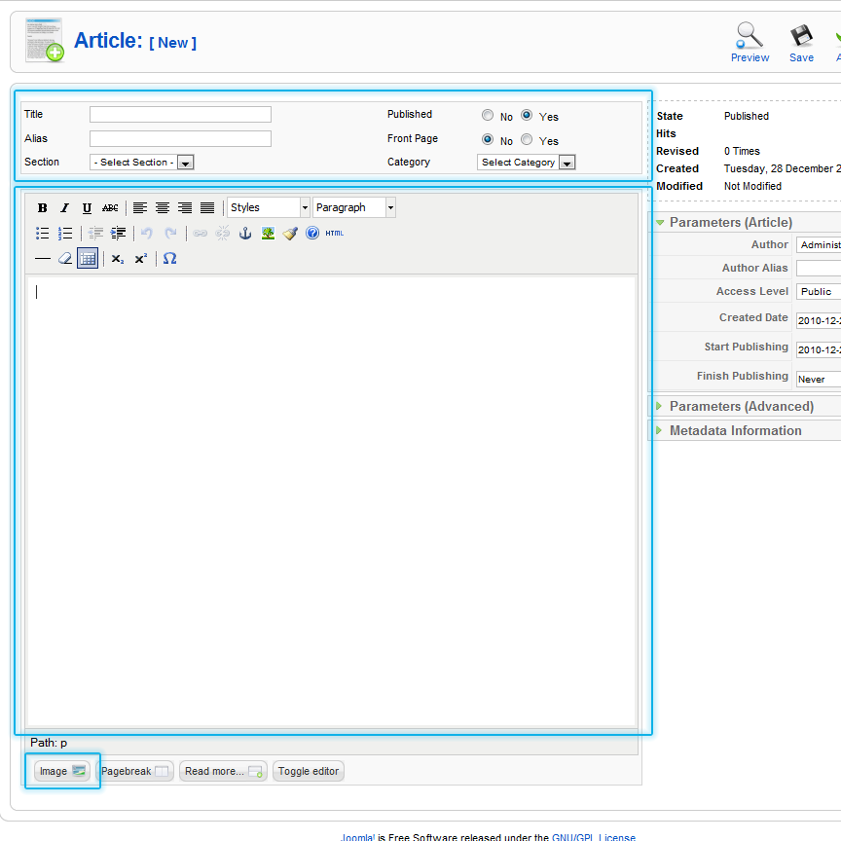This screenshot has height=841, width=841.
Task: Click the Image button below editor
Action: click(62, 771)
